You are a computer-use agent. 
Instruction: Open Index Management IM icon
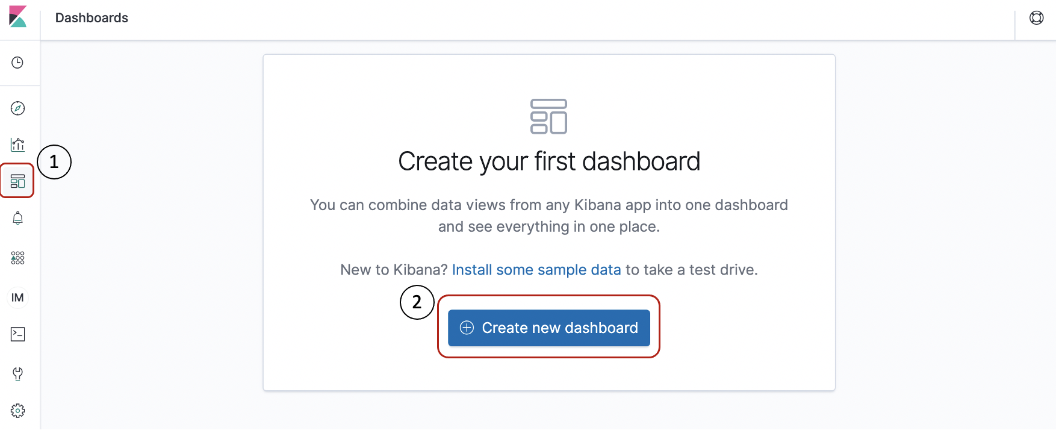(17, 297)
